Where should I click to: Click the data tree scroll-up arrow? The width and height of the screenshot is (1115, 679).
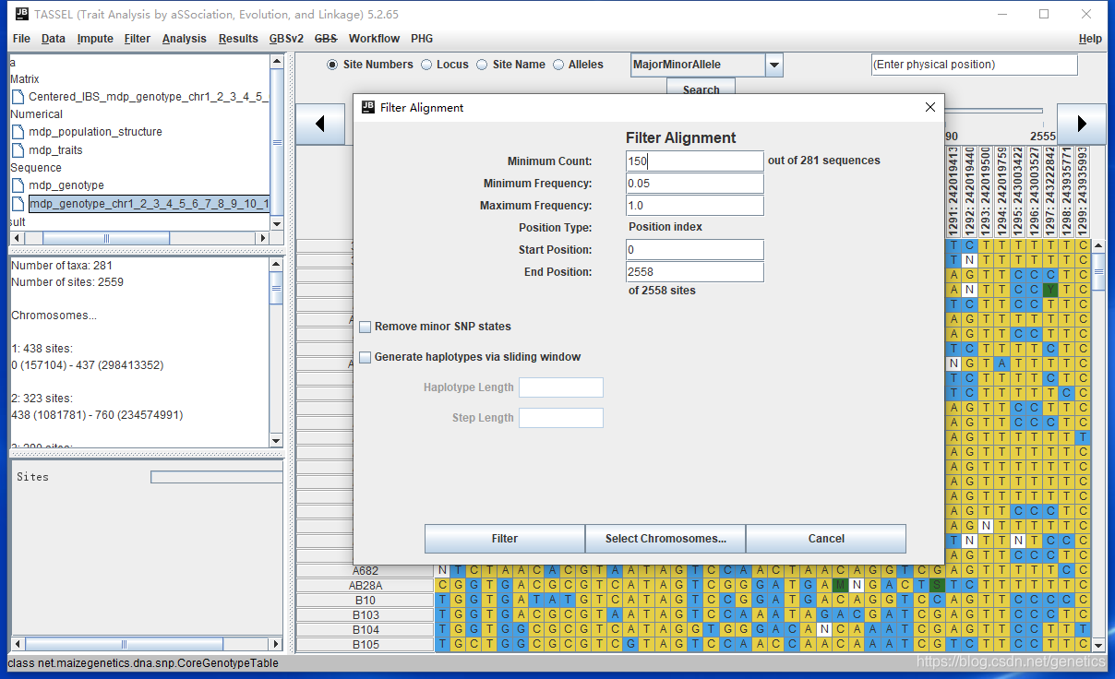coord(277,61)
